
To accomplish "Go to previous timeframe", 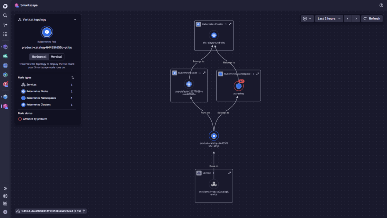I will (x=348, y=19).
